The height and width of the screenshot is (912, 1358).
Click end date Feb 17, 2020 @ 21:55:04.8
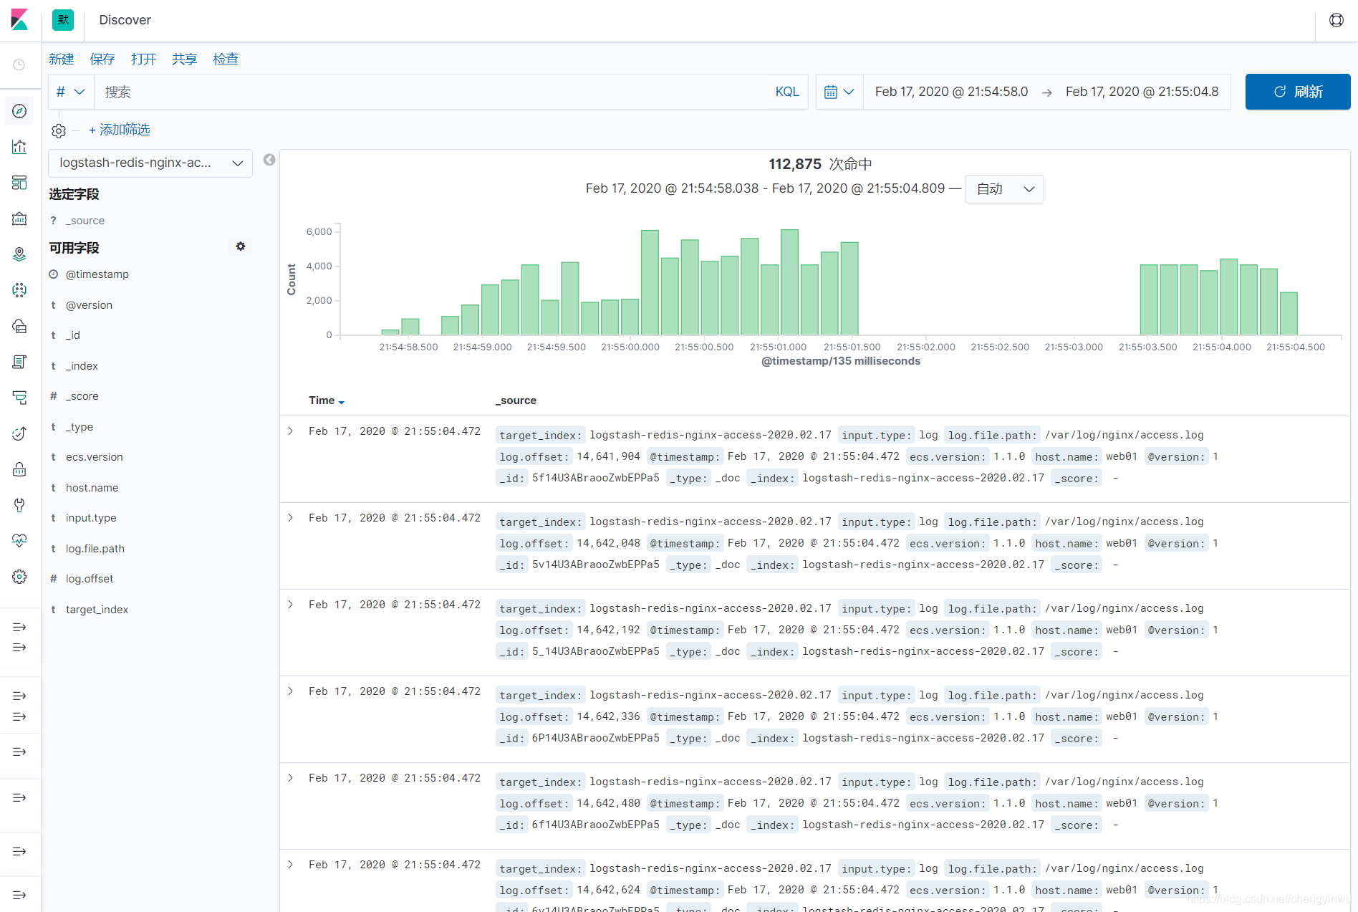(1142, 92)
